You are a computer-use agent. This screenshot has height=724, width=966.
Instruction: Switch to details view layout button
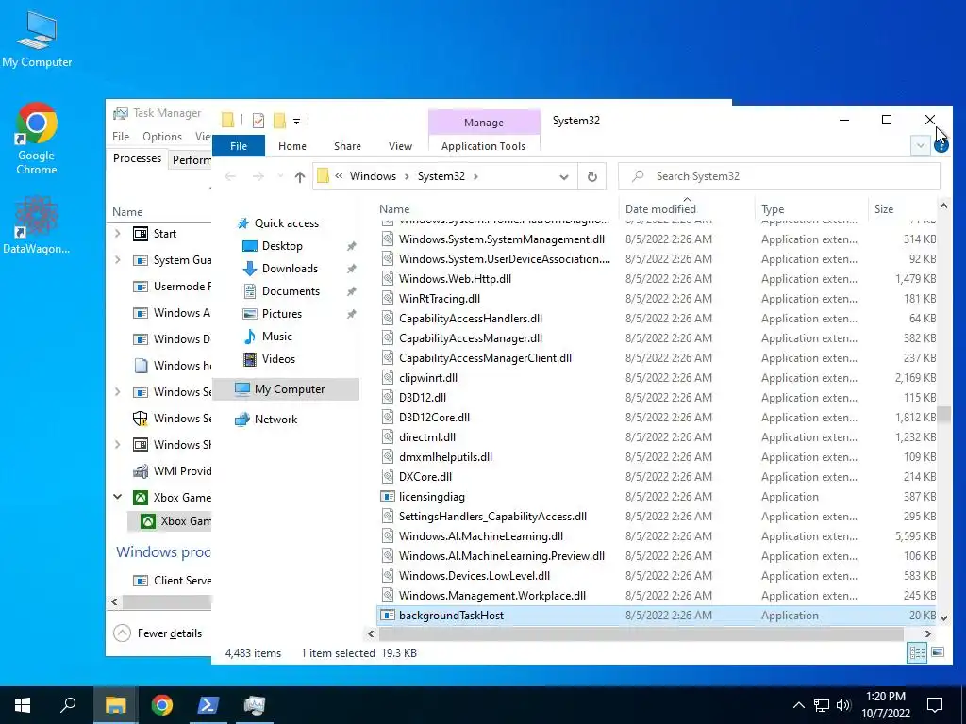click(x=917, y=652)
